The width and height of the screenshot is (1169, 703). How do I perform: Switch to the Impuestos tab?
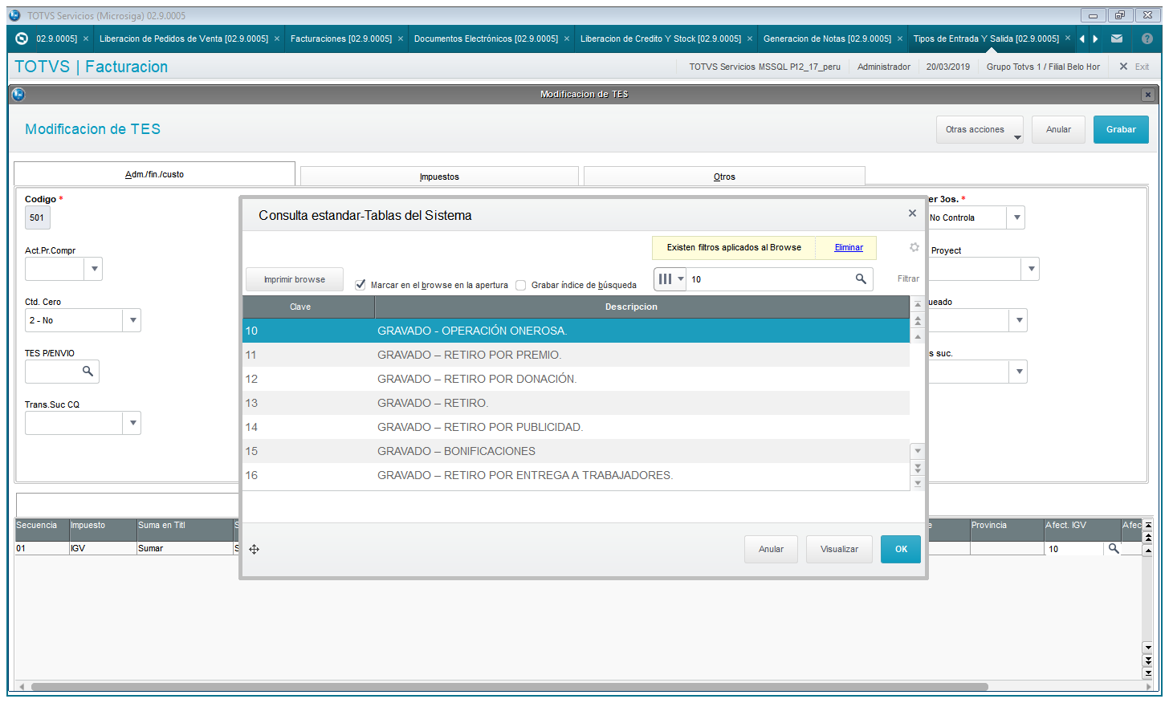pyautogui.click(x=439, y=177)
